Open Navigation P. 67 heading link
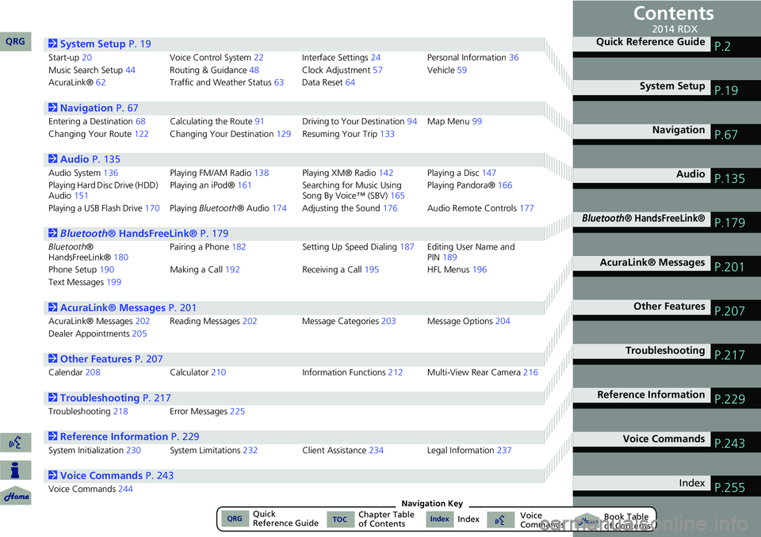 [x=99, y=108]
